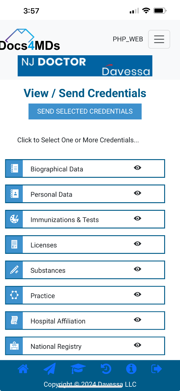Image resolution: width=180 pixels, height=391 pixels.
Task: Click the Biographical Data list icon
Action: point(14,168)
